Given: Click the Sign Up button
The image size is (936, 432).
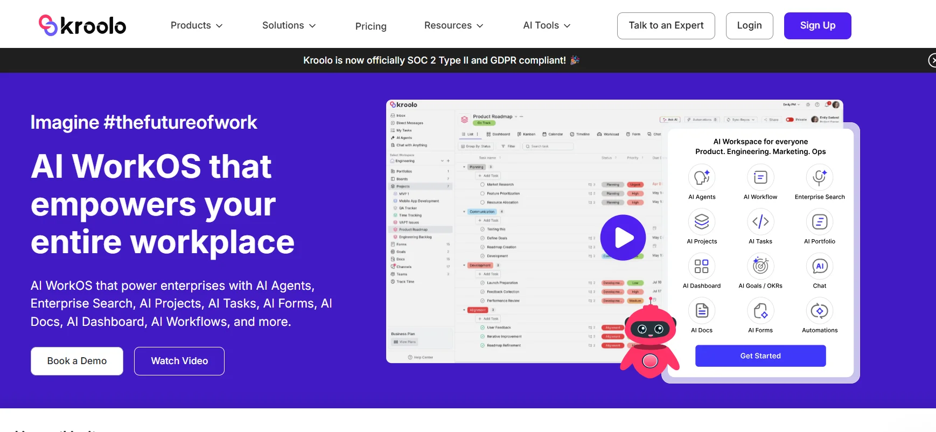Looking at the screenshot, I should pyautogui.click(x=817, y=26).
